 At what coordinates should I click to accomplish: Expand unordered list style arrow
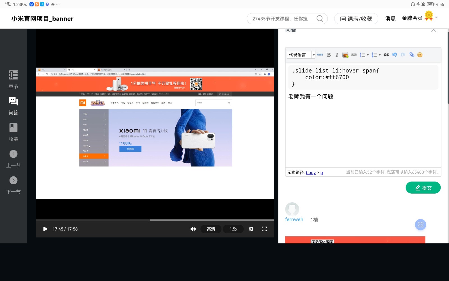pos(368,55)
